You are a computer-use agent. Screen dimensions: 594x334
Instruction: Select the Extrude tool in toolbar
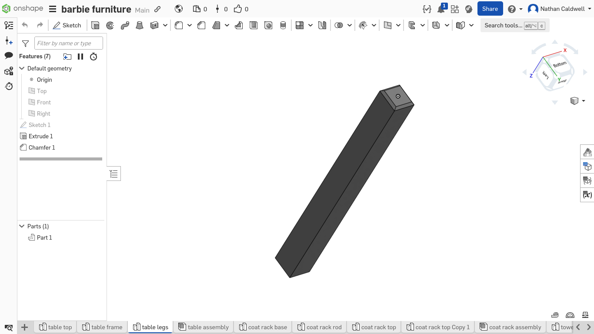tap(95, 25)
